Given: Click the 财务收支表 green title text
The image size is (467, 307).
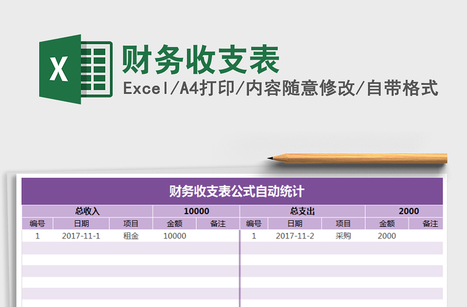Looking at the screenshot, I should pos(200,60).
